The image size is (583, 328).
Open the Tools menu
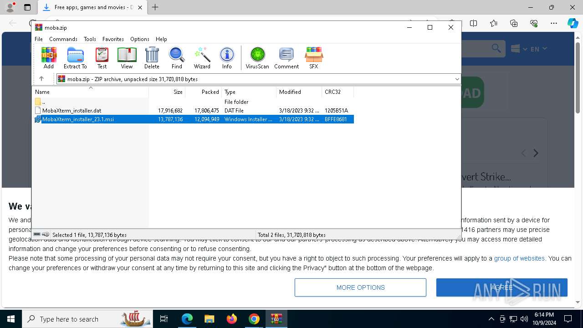[90, 39]
